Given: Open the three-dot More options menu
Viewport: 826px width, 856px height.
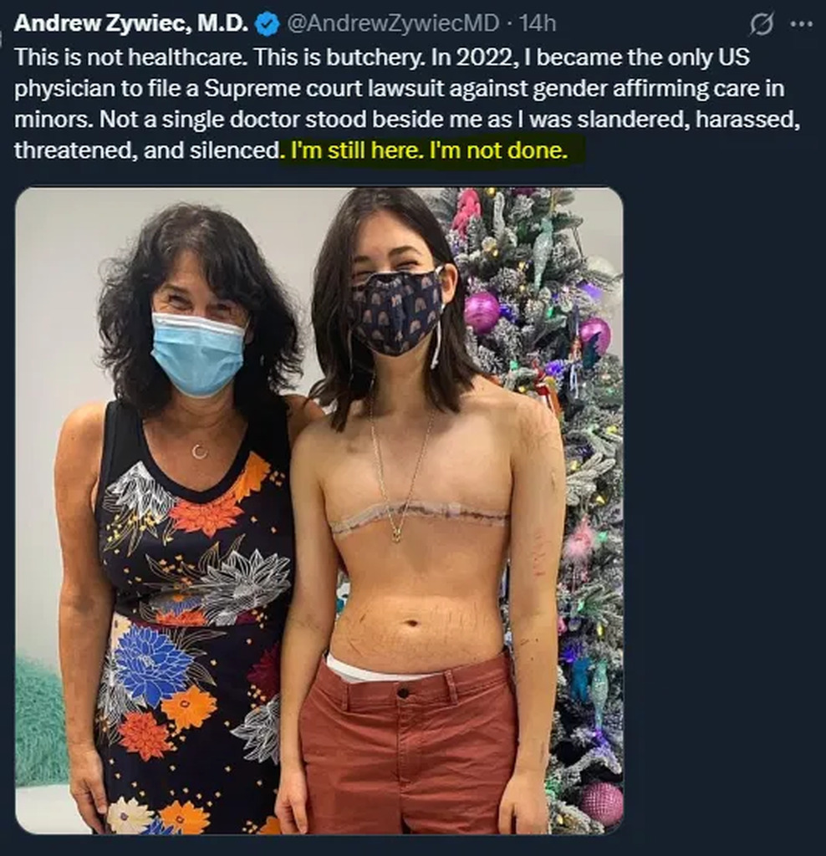Looking at the screenshot, I should click(801, 24).
